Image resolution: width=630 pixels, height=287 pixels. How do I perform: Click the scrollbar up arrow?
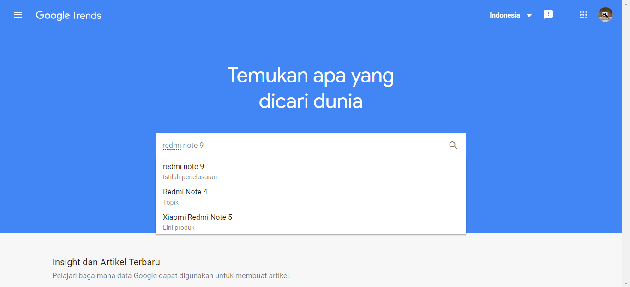pos(626,4)
